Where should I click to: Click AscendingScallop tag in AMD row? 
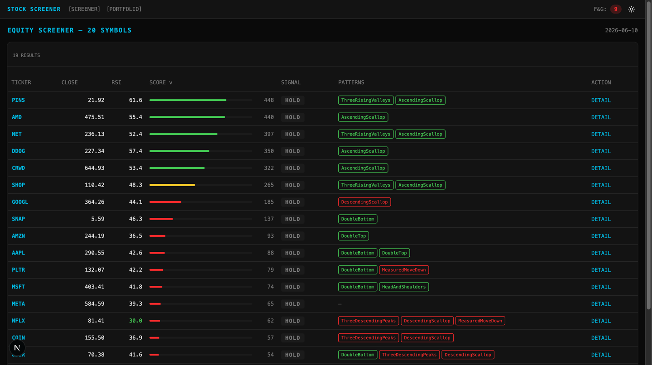[x=363, y=117]
